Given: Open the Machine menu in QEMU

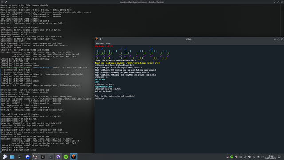Looking at the screenshot, I should [x=99, y=44].
